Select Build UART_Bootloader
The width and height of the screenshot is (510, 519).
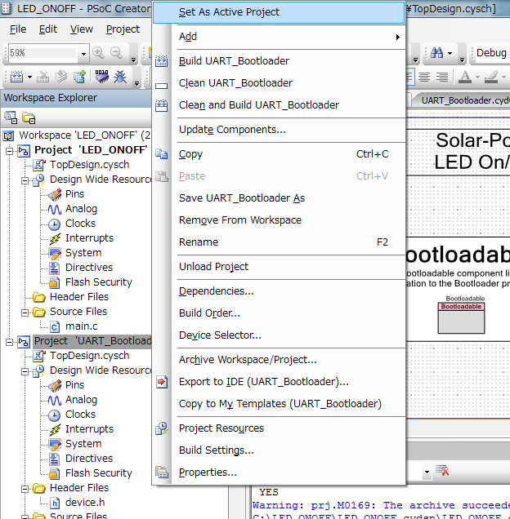[279, 61]
